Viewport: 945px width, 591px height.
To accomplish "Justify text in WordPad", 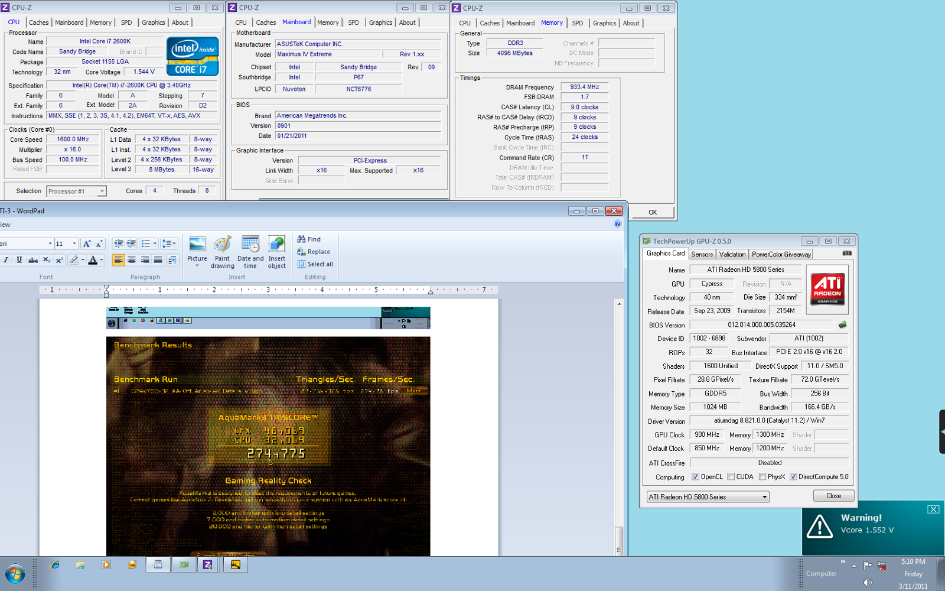I will [x=158, y=260].
